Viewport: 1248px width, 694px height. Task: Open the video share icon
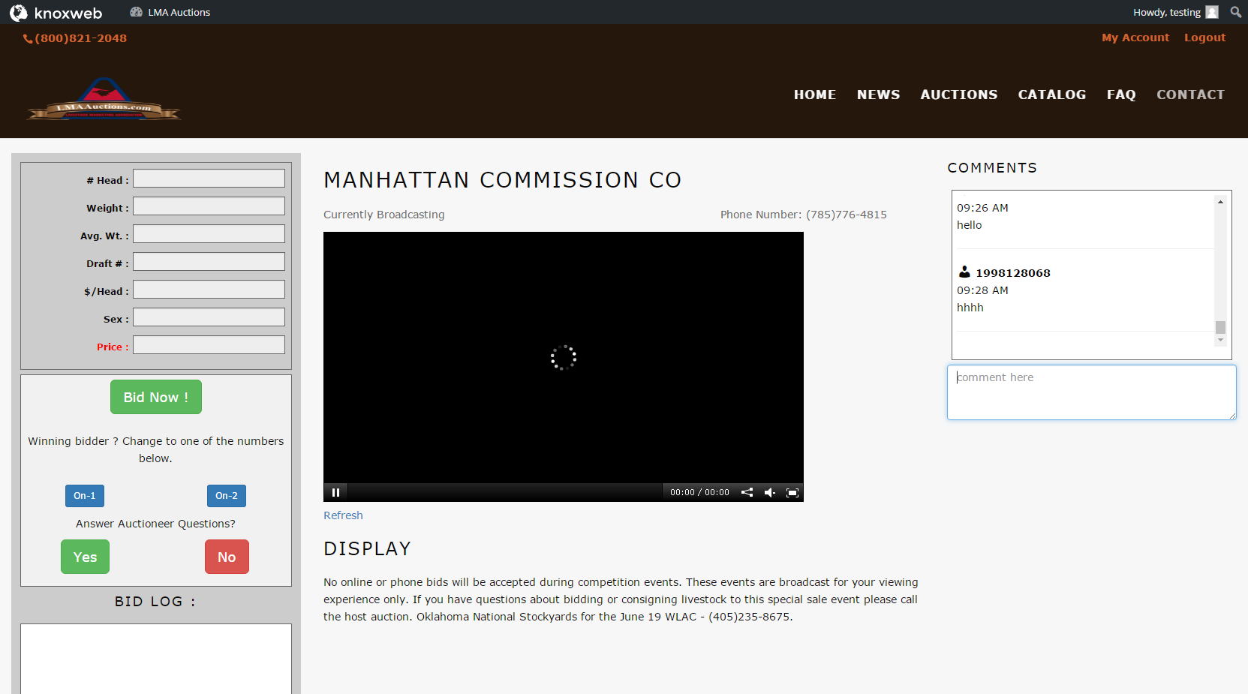747,493
